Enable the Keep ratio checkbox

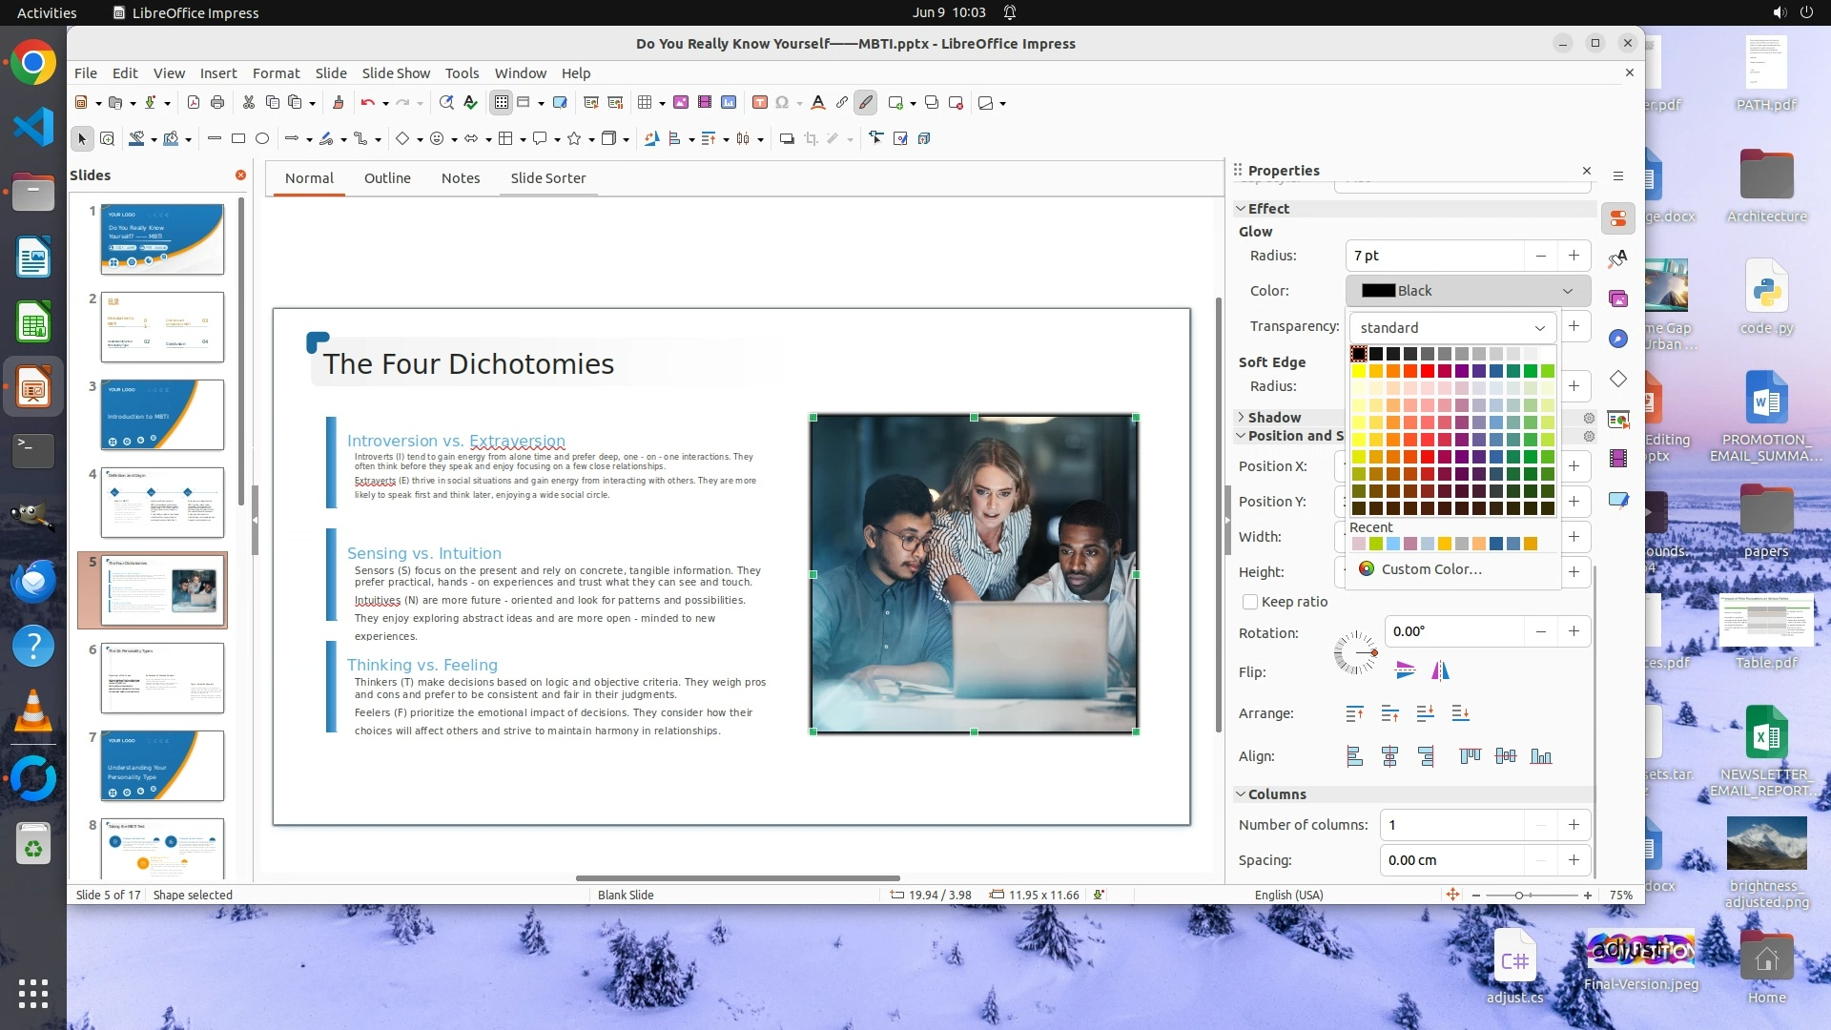1250,602
